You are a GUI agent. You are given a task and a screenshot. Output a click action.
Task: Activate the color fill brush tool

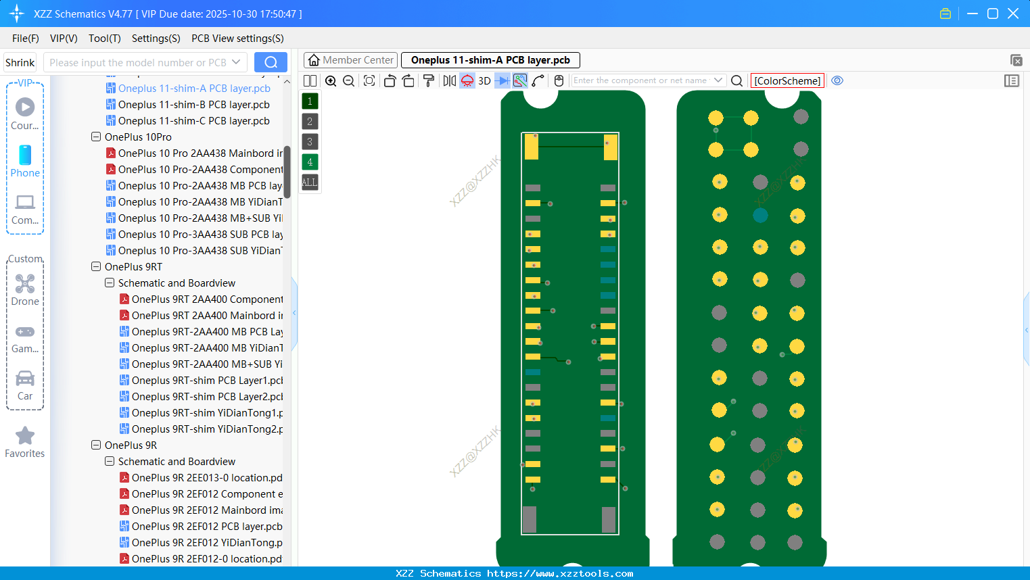coord(429,80)
